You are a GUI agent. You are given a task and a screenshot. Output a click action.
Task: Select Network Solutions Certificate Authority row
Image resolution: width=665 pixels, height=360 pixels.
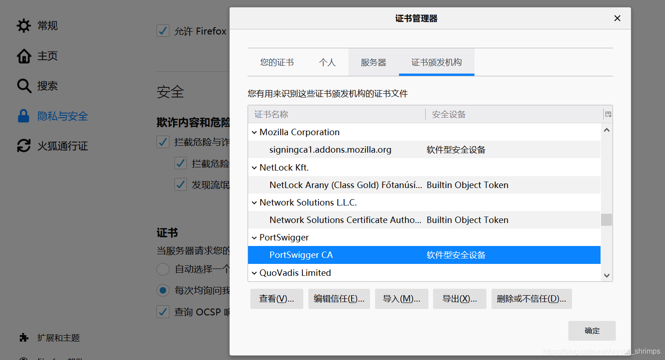[424, 220]
